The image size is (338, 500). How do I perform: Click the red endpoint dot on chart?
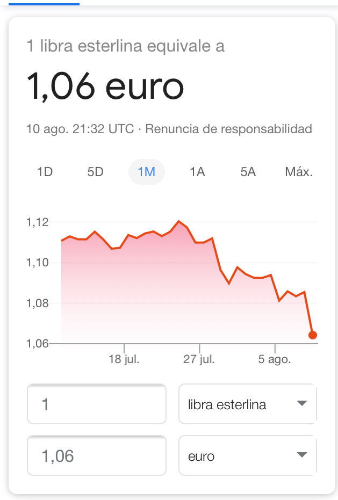tap(313, 335)
